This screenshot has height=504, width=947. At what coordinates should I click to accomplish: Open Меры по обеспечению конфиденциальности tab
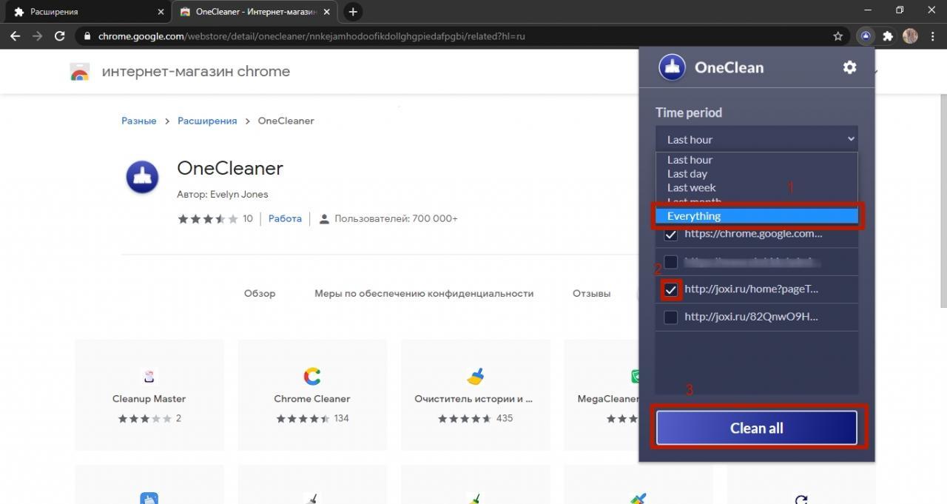click(x=424, y=293)
